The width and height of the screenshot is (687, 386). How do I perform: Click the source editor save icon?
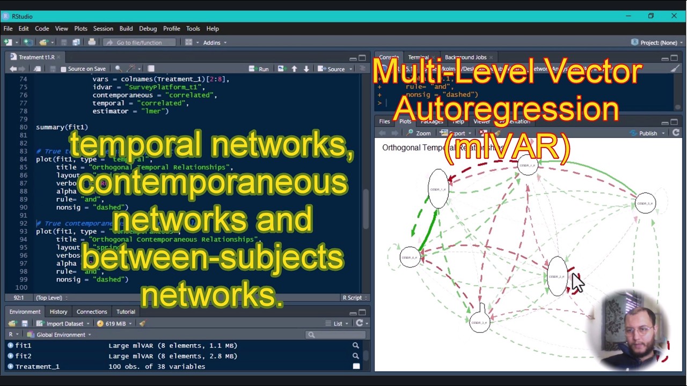pos(53,69)
